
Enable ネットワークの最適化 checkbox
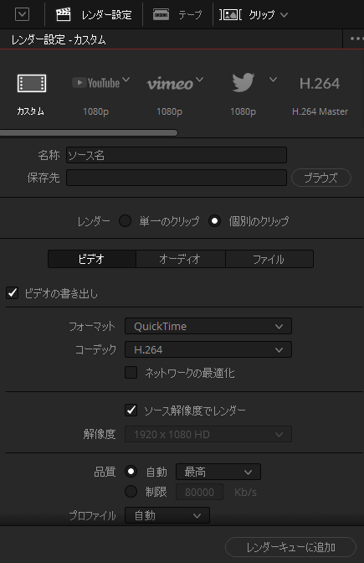tap(131, 372)
